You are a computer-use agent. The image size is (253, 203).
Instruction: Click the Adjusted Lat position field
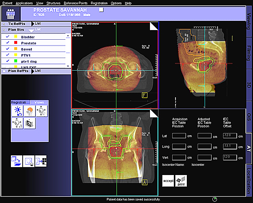(x=204, y=136)
